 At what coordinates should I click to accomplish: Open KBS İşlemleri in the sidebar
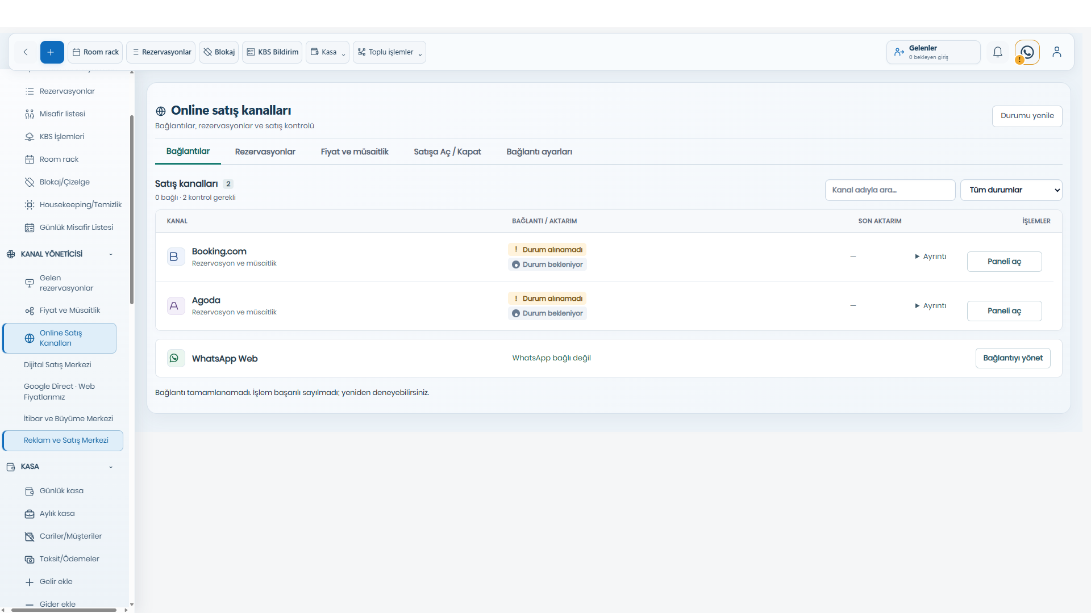click(62, 137)
